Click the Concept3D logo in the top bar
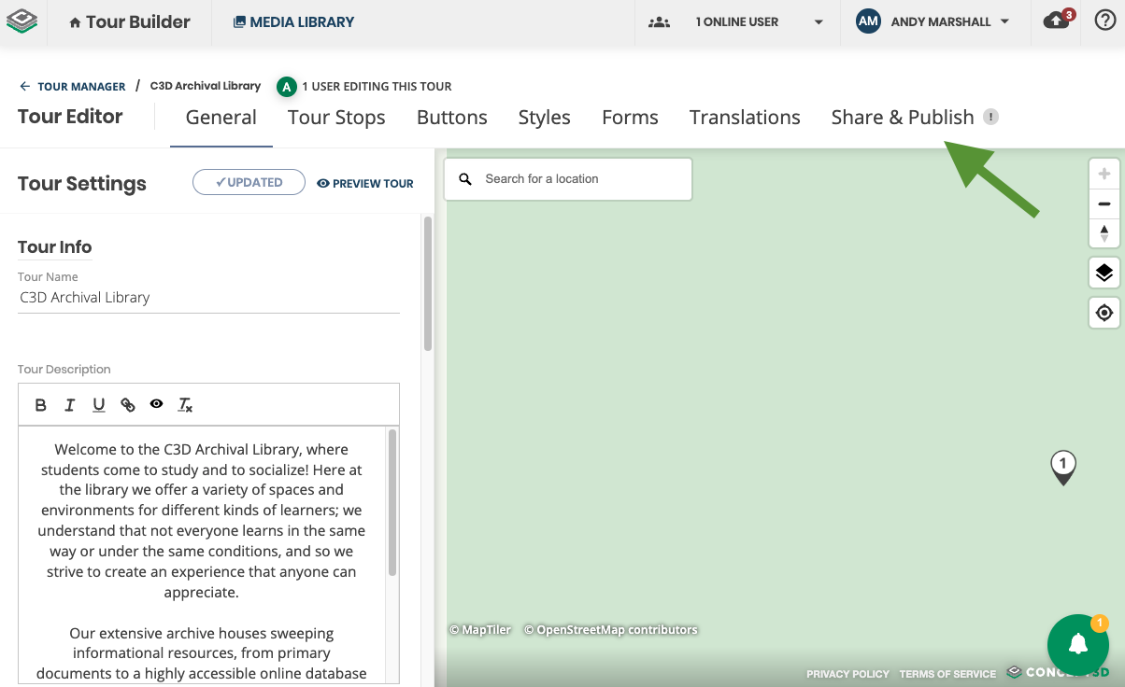Screen dimensions: 1125x687 pyautogui.click(x=22, y=21)
